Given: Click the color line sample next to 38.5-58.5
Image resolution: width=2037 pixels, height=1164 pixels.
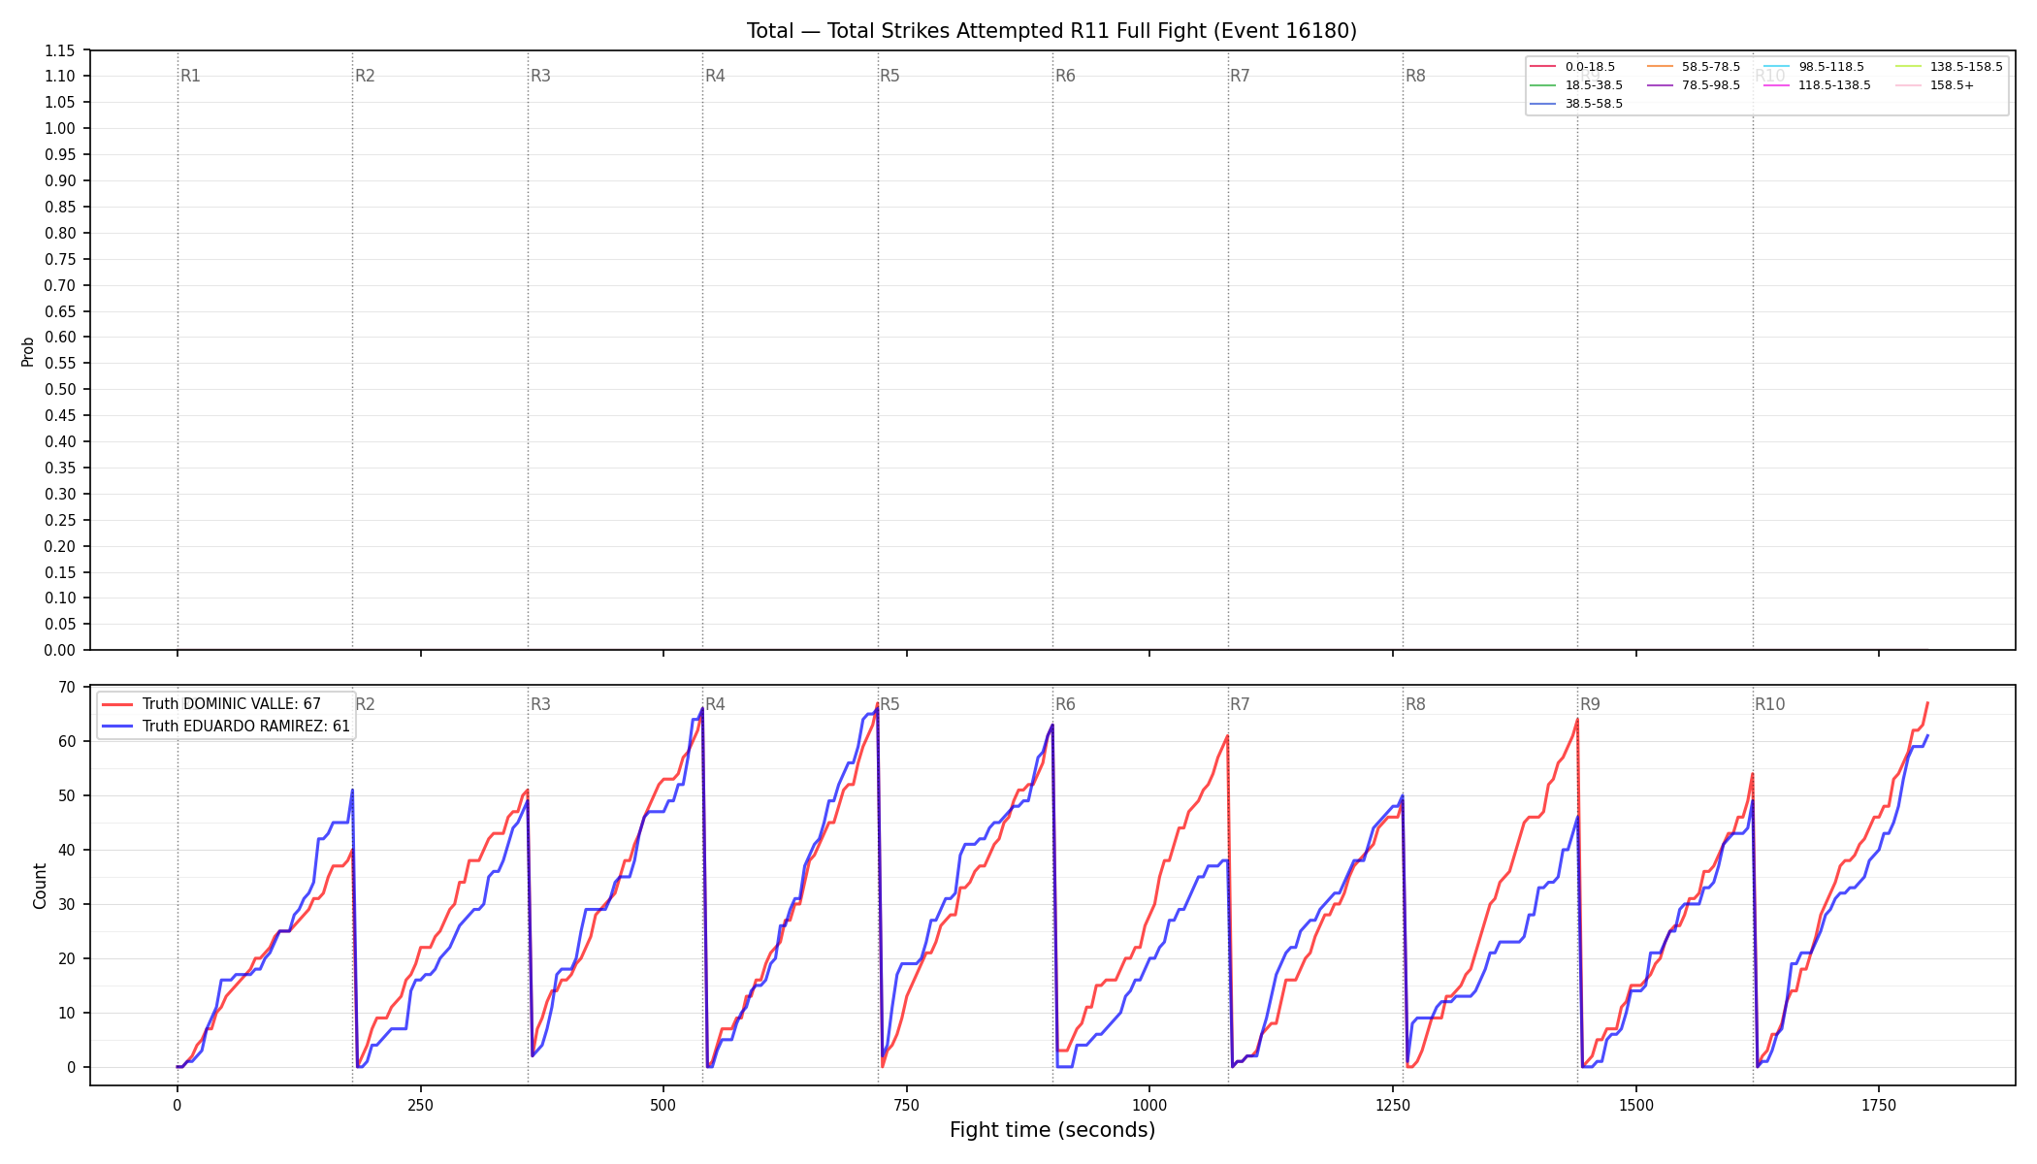Looking at the screenshot, I should click(x=1542, y=104).
